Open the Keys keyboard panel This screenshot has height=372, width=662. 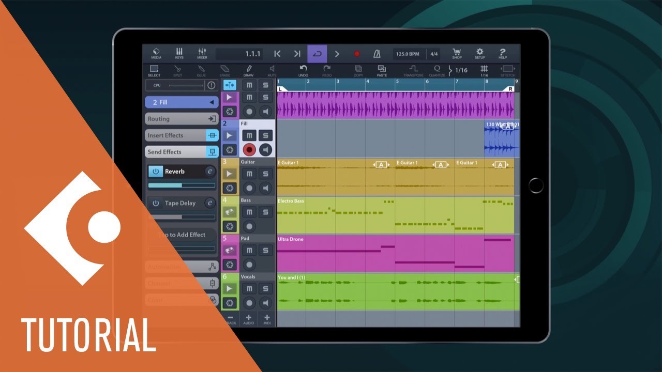(179, 54)
